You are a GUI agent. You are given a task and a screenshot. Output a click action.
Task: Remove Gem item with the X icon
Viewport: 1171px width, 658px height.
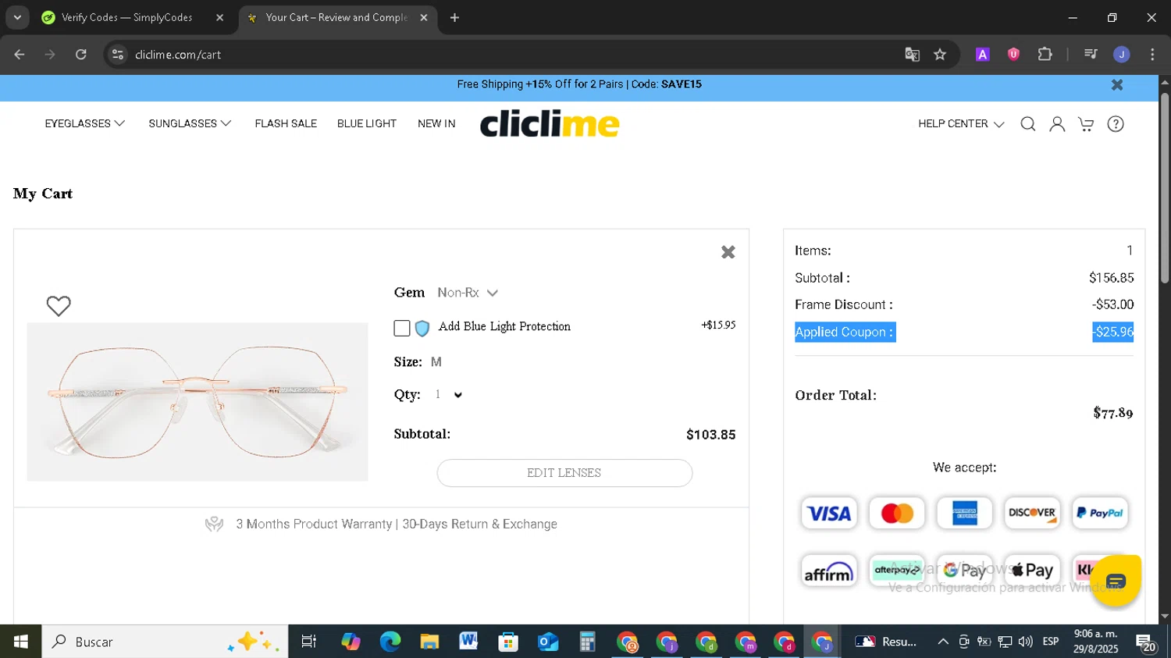[x=728, y=252]
